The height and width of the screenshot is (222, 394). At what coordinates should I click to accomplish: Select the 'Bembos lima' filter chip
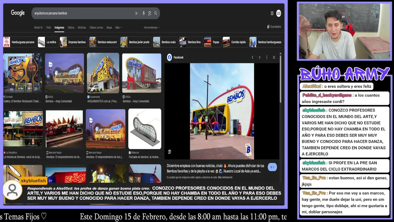pos(191,42)
